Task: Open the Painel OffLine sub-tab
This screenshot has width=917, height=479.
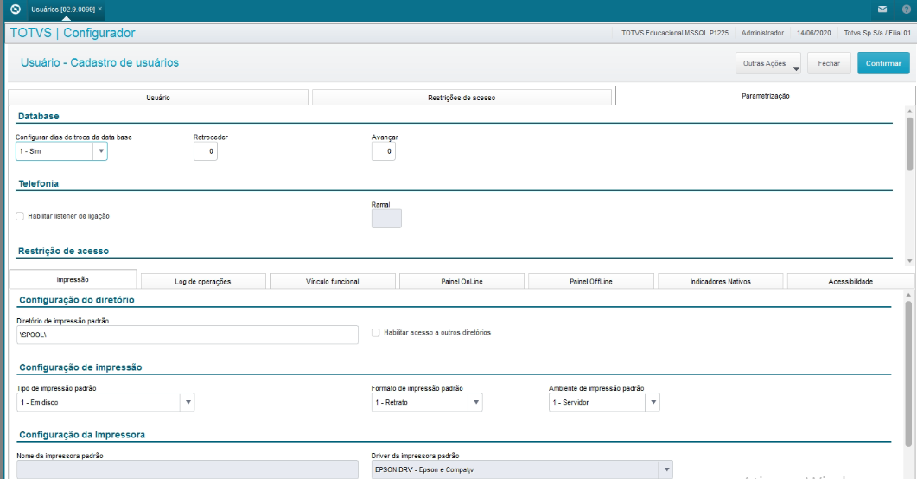Action: [x=590, y=281]
